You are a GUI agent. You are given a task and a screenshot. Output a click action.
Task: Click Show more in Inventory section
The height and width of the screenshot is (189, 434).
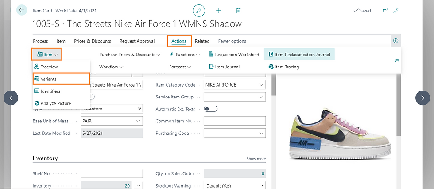256,159
